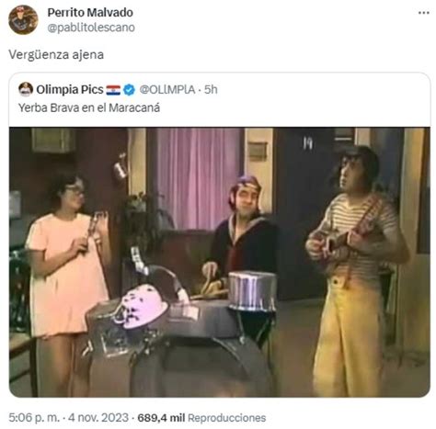
Task: View the 689,4 mil Reproducciones count
Action: 201,418
